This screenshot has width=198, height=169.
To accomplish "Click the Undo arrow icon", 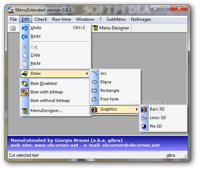I will pyautogui.click(x=25, y=28).
